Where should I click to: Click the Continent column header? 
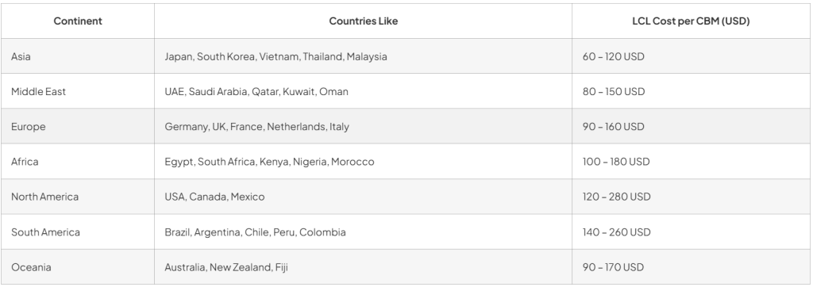tap(78, 21)
